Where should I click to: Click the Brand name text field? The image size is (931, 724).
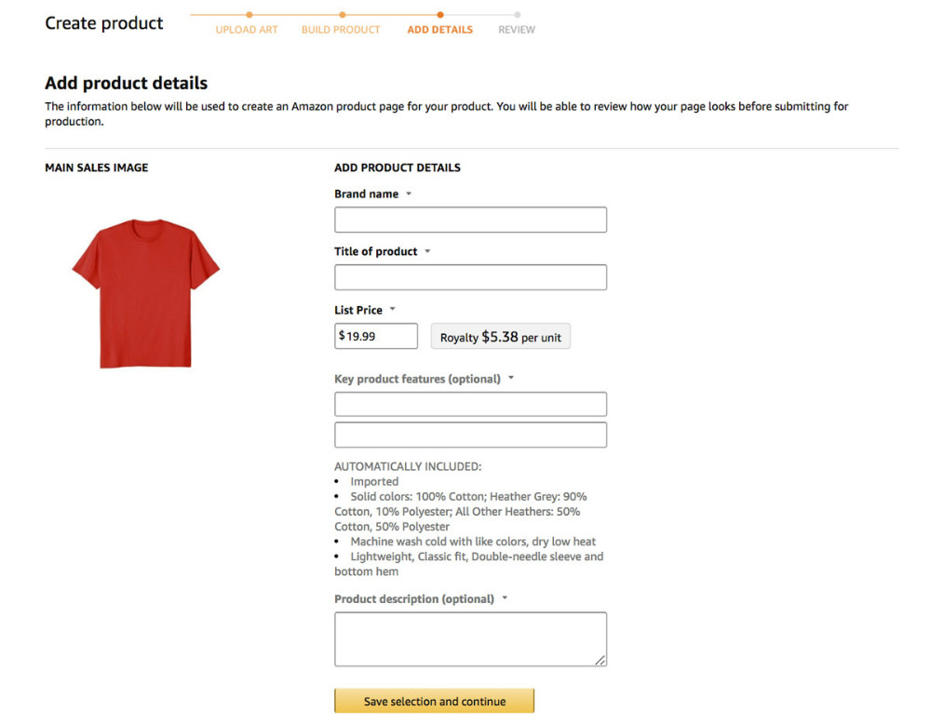[470, 220]
